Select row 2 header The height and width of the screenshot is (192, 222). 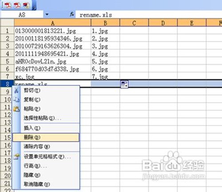tap(7, 38)
